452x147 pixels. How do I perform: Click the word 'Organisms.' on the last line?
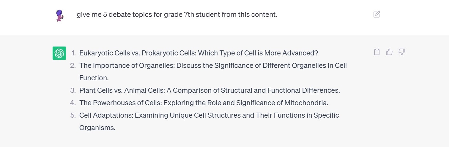pyautogui.click(x=97, y=128)
